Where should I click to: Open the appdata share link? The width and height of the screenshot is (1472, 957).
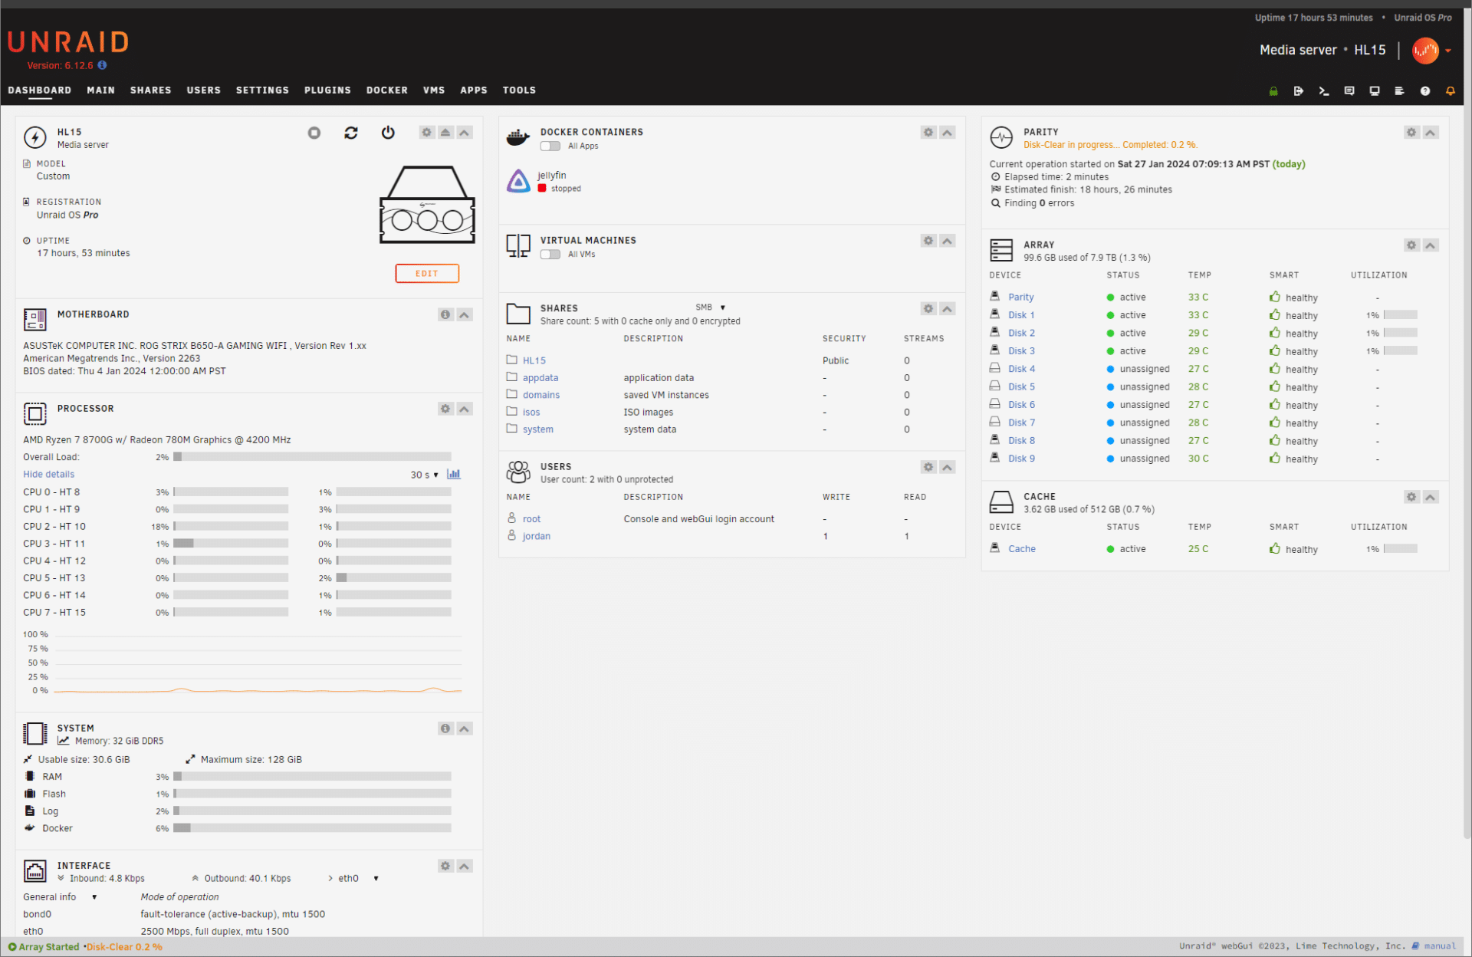point(540,378)
